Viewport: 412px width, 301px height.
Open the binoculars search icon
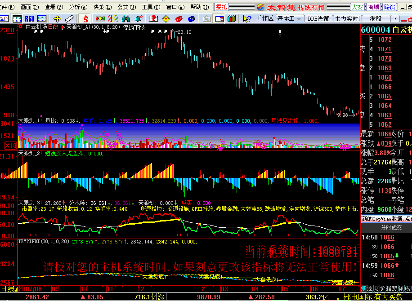tap(126, 18)
